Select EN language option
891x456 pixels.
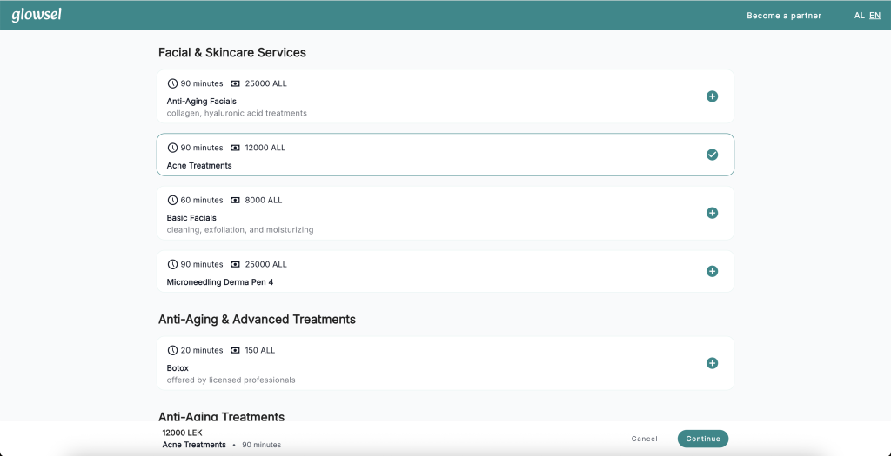tap(875, 16)
